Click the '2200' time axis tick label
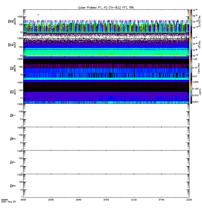The width and height of the screenshot is (202, 215). pyautogui.click(x=189, y=200)
